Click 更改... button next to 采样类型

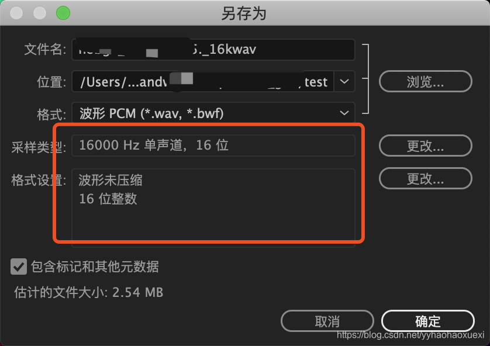pos(425,146)
